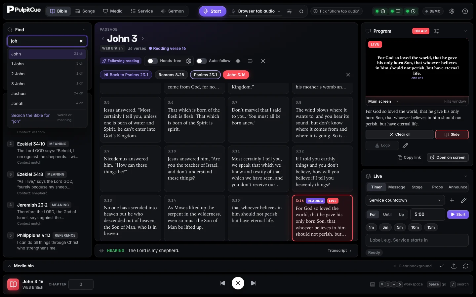476x297 pixels.
Task: Open Program panel adjustment sliders icon
Action: point(436,31)
